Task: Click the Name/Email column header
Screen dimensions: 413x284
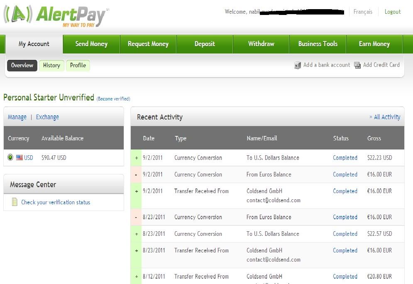Action: (x=262, y=138)
